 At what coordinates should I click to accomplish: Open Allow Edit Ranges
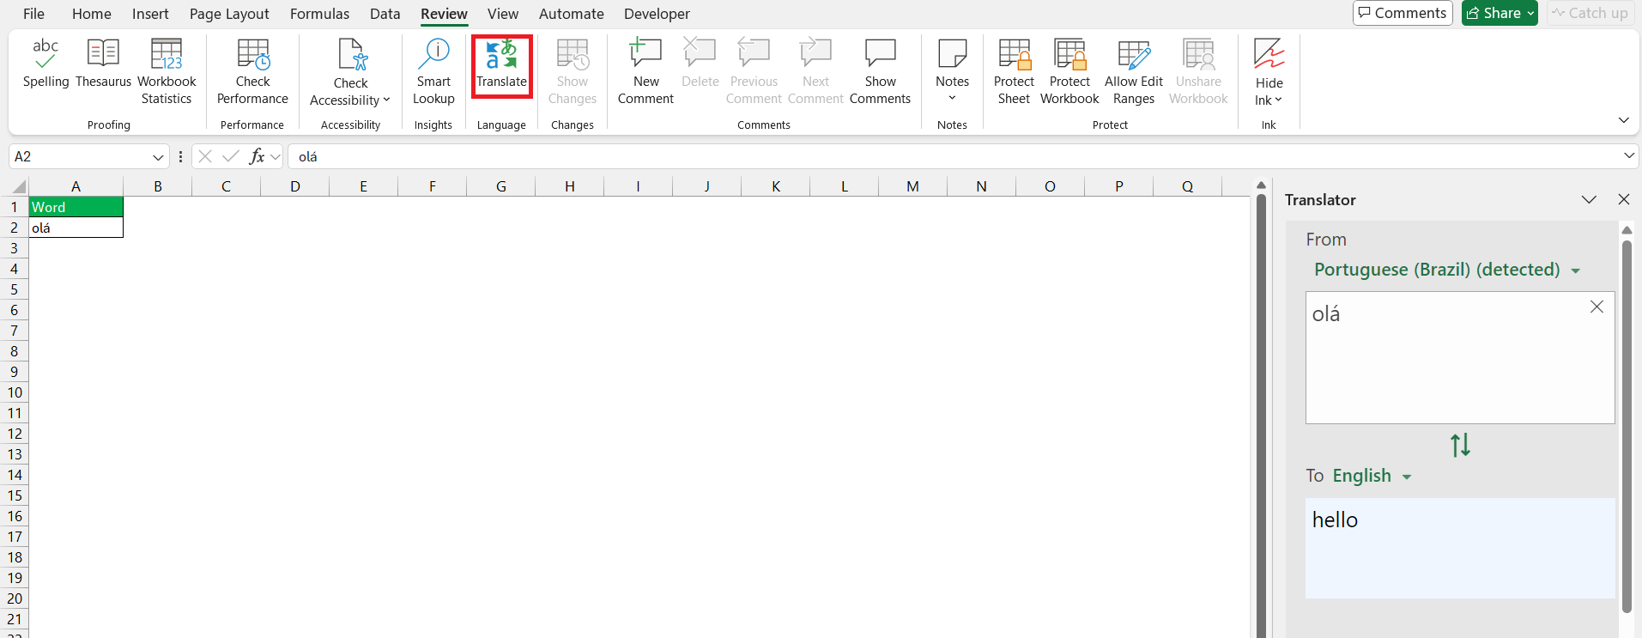[1134, 71]
